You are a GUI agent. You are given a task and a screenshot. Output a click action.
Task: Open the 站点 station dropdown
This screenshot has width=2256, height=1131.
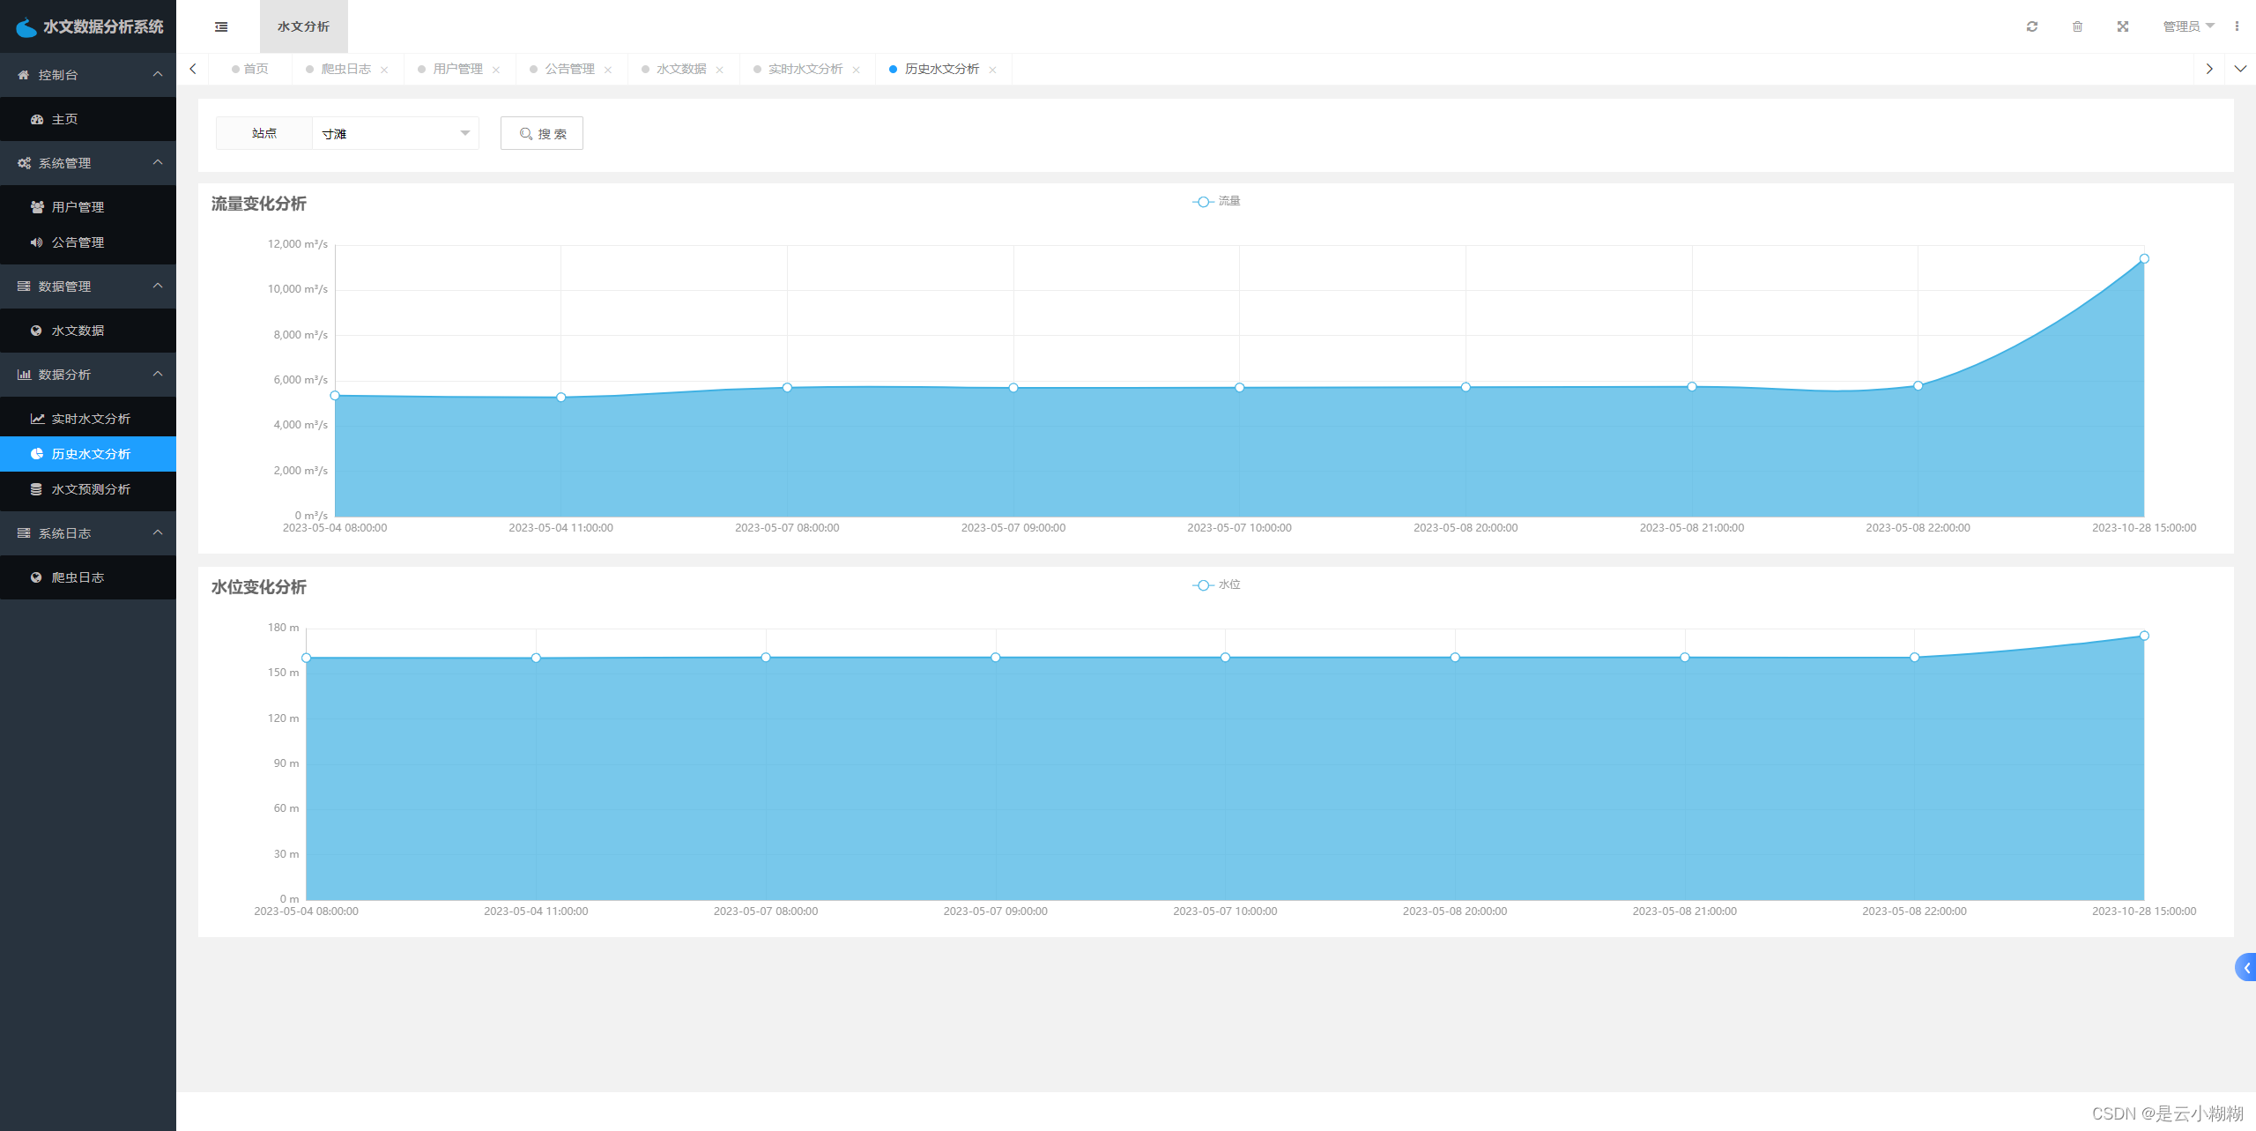tap(395, 133)
